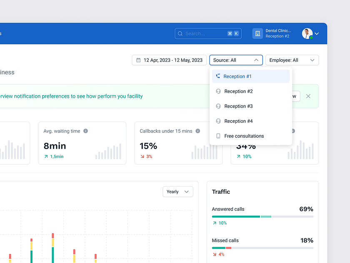Click the calendar icon in date picker
This screenshot has width=350, height=263.
138,60
